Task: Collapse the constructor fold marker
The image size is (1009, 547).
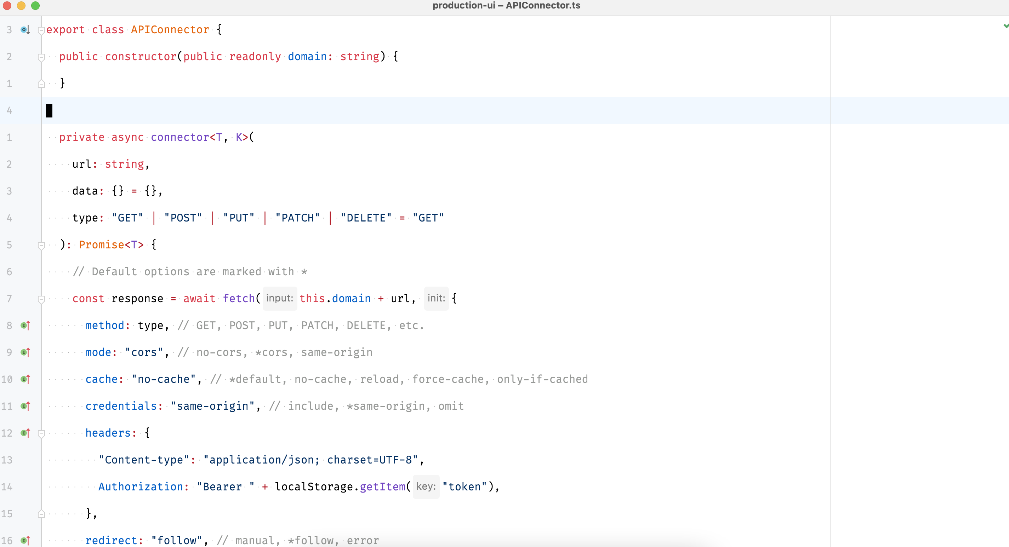Action: pyautogui.click(x=41, y=57)
